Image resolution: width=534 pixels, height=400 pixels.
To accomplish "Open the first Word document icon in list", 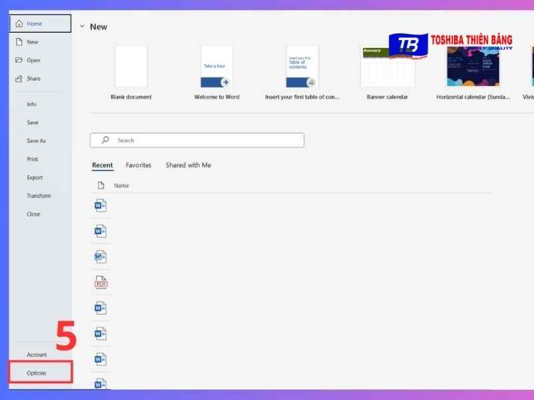I will click(101, 205).
